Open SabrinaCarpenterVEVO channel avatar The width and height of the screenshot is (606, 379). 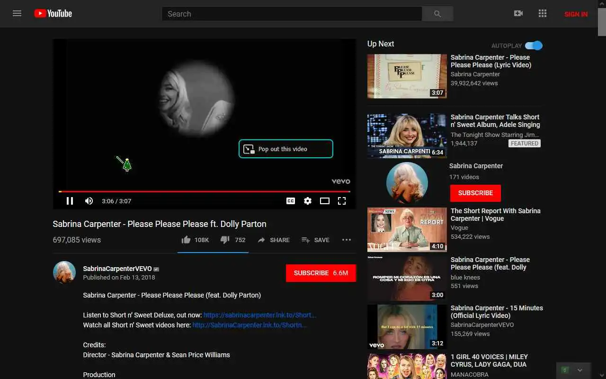(x=64, y=272)
